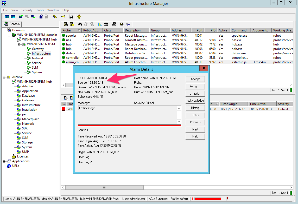Click the floppy disk save icon
Screen dimensions: 298x204
[122, 24]
